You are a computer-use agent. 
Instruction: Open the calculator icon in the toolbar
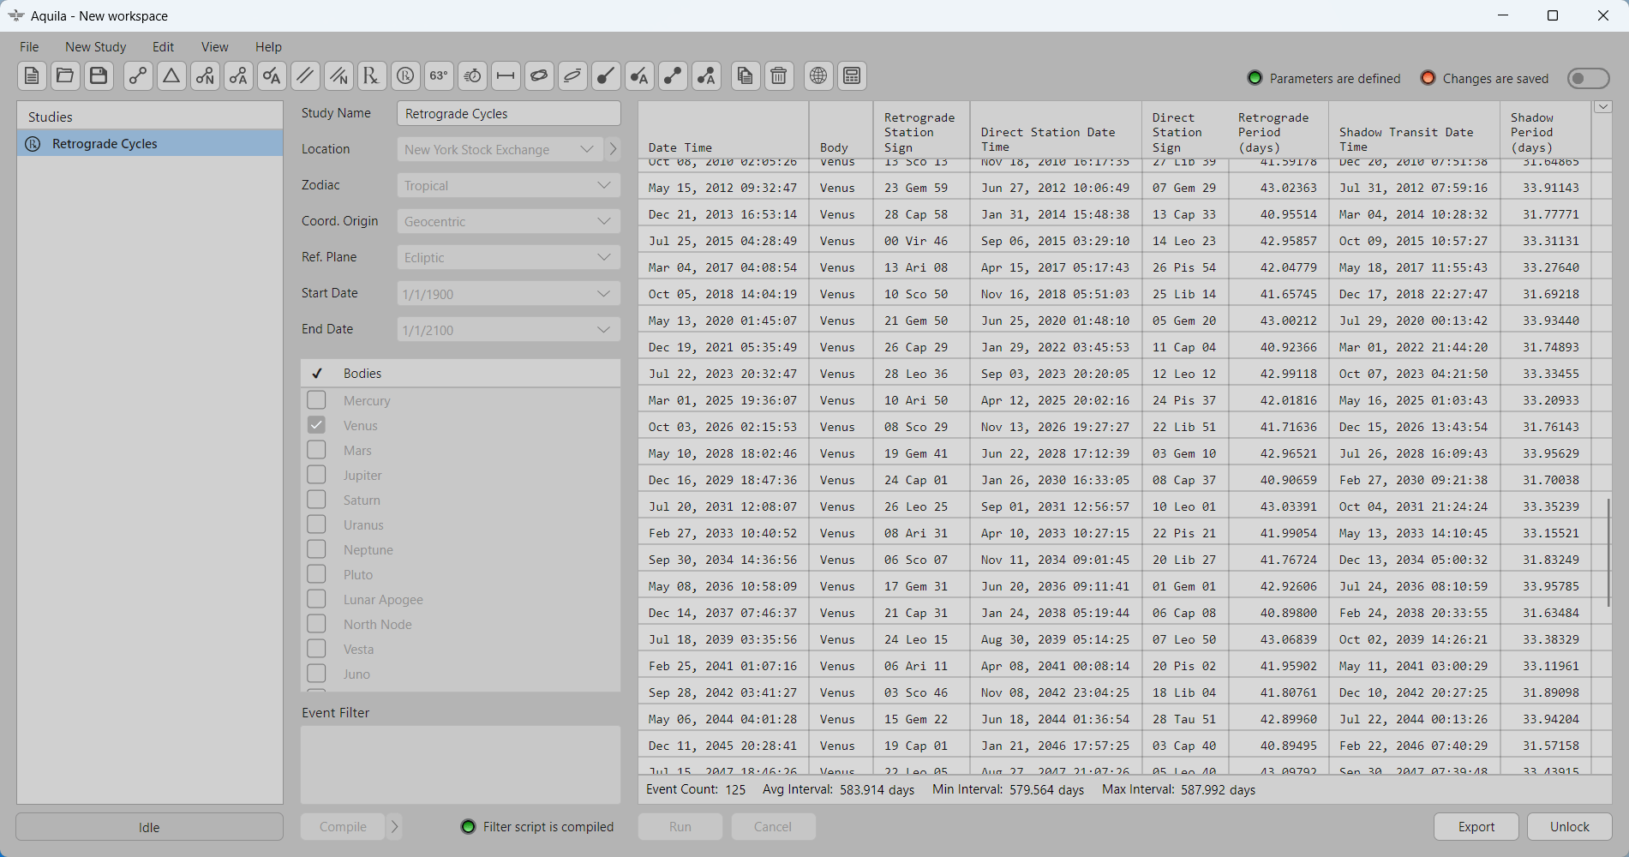click(x=852, y=76)
